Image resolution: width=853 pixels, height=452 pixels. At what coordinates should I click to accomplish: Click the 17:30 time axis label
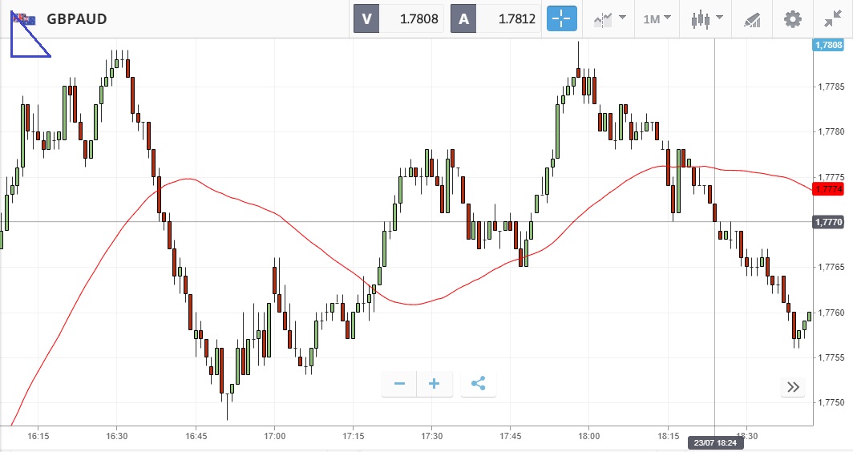(x=431, y=436)
